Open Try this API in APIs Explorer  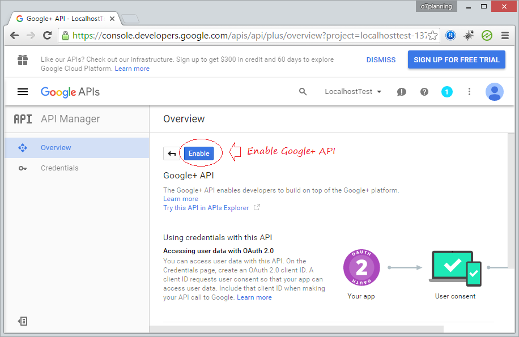[206, 208]
